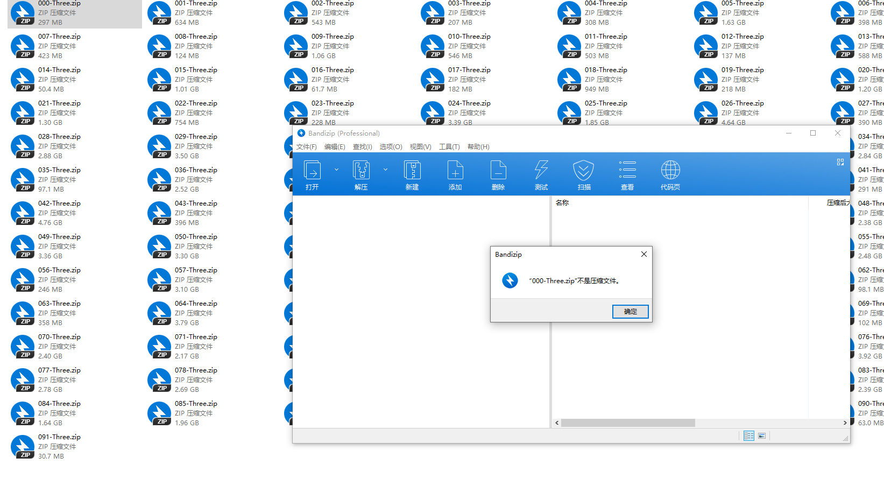Switch to thumbnail view icon in status bar
The image size is (884, 485).
[762, 436]
